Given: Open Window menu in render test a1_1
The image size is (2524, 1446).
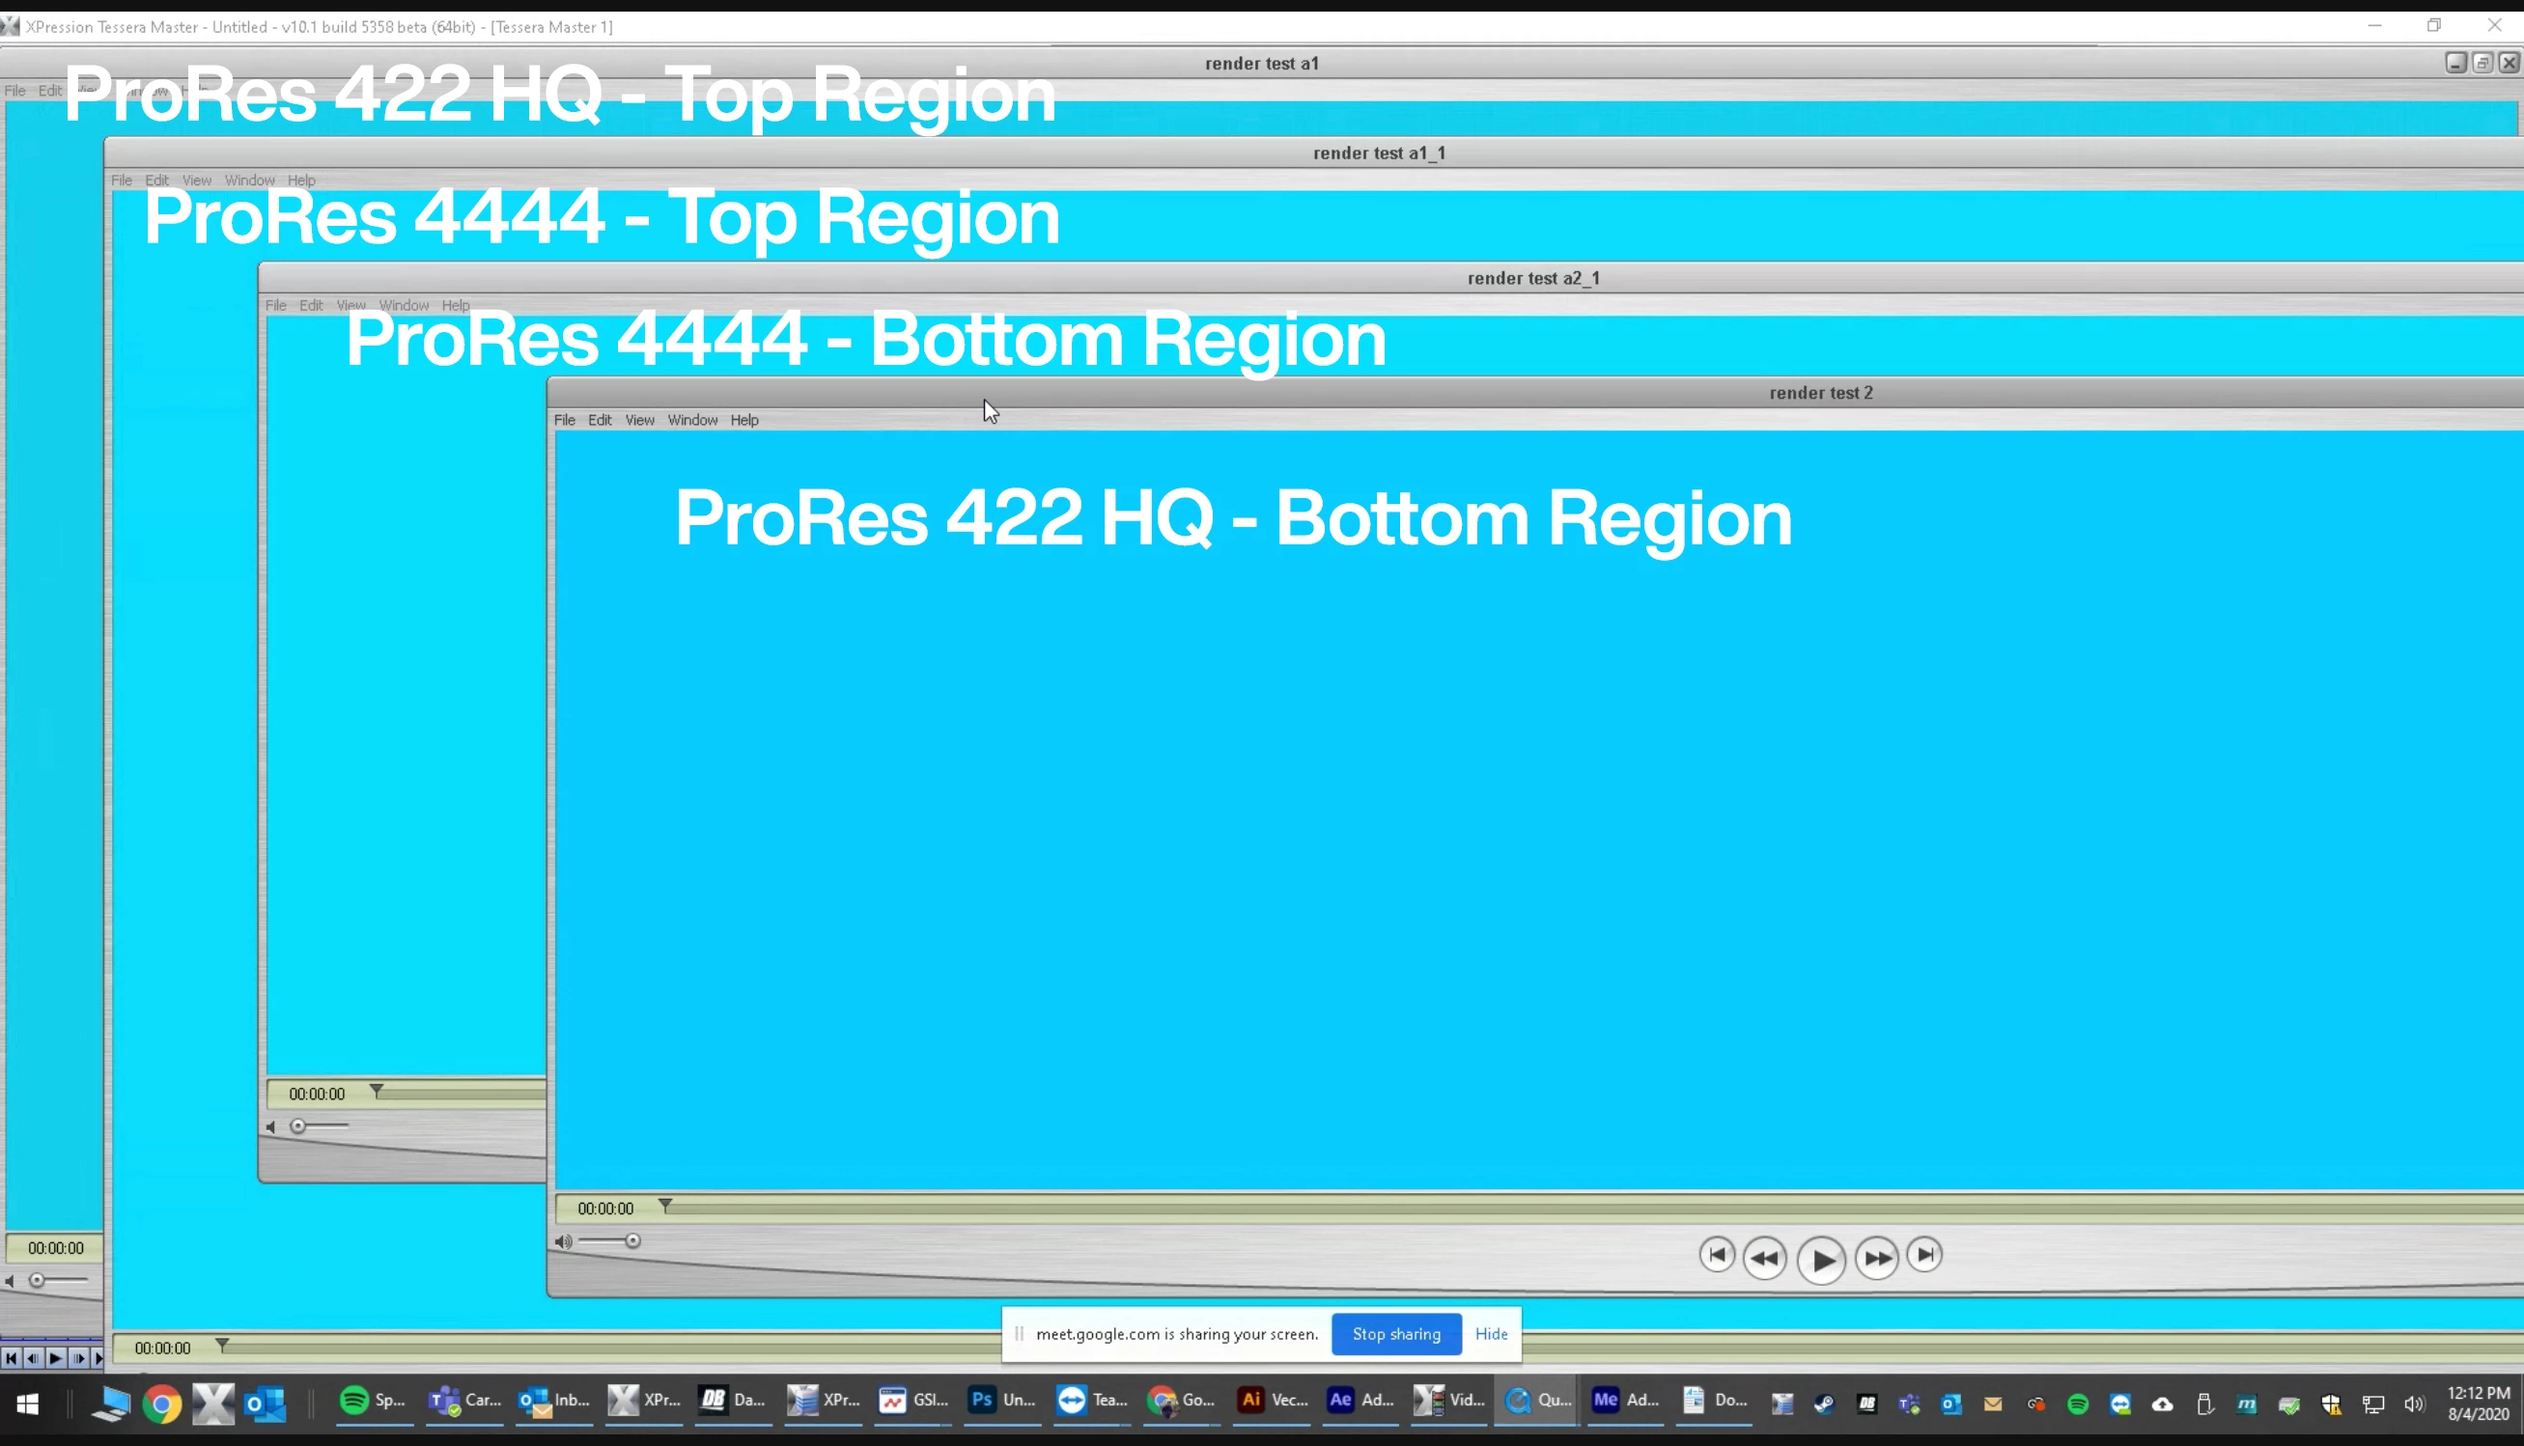Looking at the screenshot, I should [x=249, y=180].
